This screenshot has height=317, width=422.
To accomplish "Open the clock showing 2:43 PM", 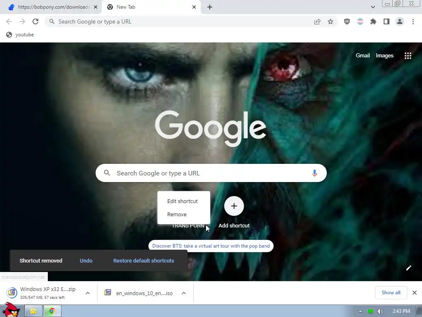I will 401,311.
